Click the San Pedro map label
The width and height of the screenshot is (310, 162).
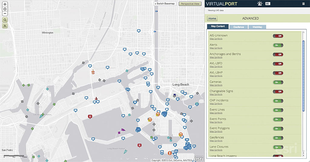coord(7,150)
